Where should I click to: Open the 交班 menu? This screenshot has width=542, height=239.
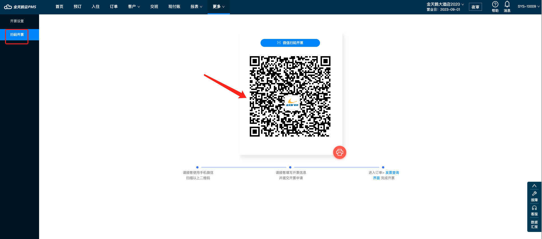point(154,6)
